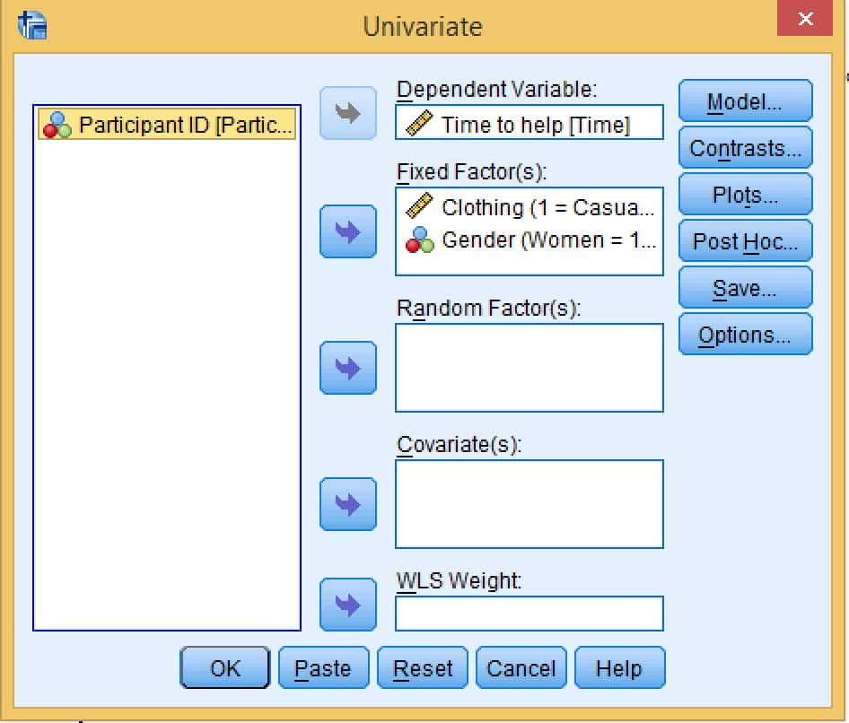
Task: Click OK to run the analysis
Action: click(x=224, y=667)
